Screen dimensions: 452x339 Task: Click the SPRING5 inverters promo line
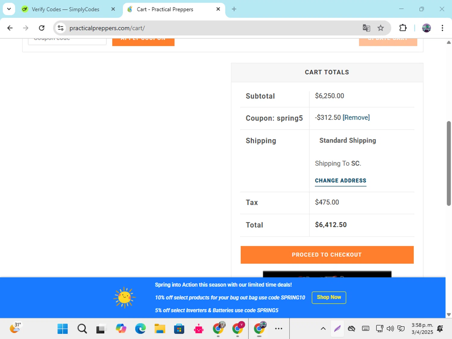click(x=217, y=310)
